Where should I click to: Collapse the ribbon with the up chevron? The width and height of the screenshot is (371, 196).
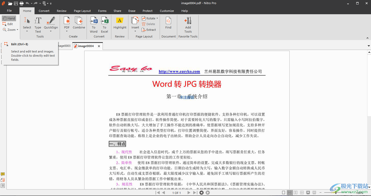pos(367,38)
